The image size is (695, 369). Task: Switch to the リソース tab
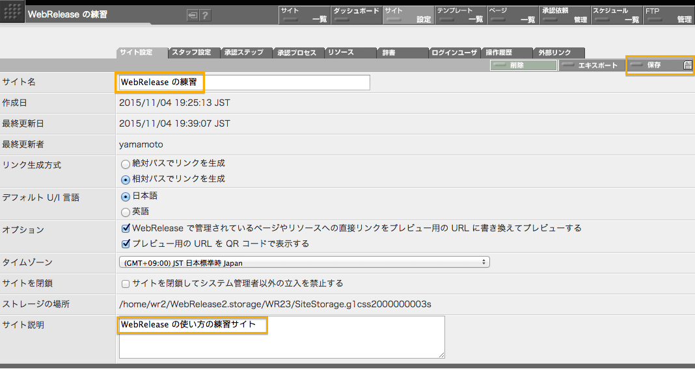click(350, 52)
